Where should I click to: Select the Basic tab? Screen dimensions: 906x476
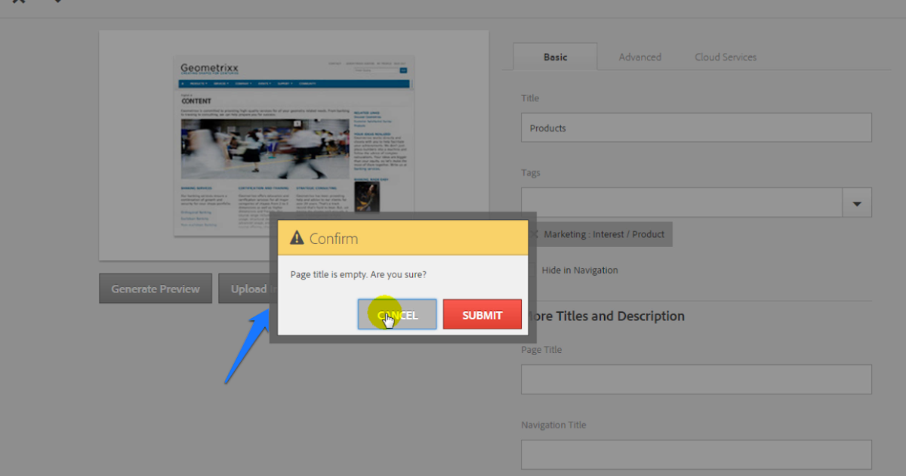555,57
